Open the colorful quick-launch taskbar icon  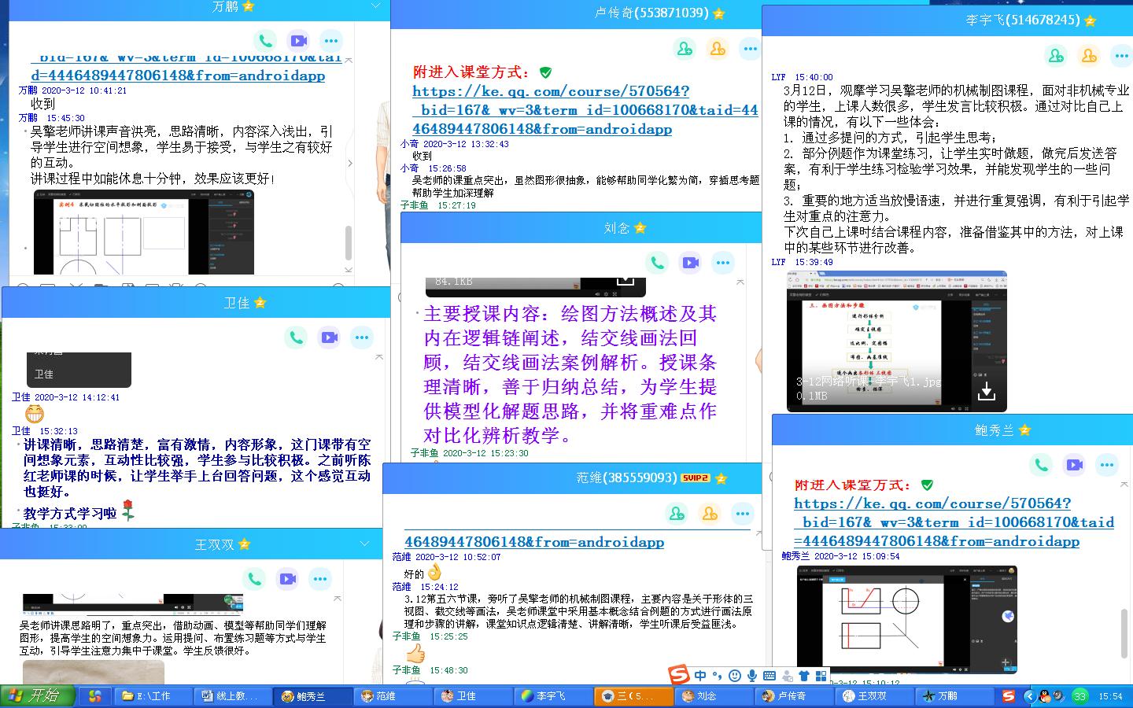[x=94, y=696]
